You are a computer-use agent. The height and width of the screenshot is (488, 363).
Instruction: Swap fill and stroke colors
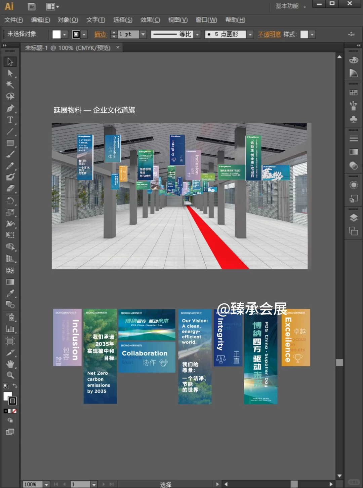[15, 386]
